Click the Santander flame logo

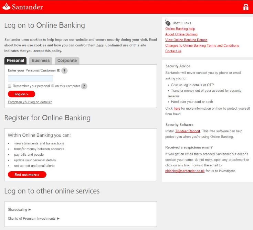7,7
